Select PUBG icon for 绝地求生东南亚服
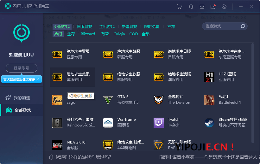260x164 pixels. tap(209, 55)
